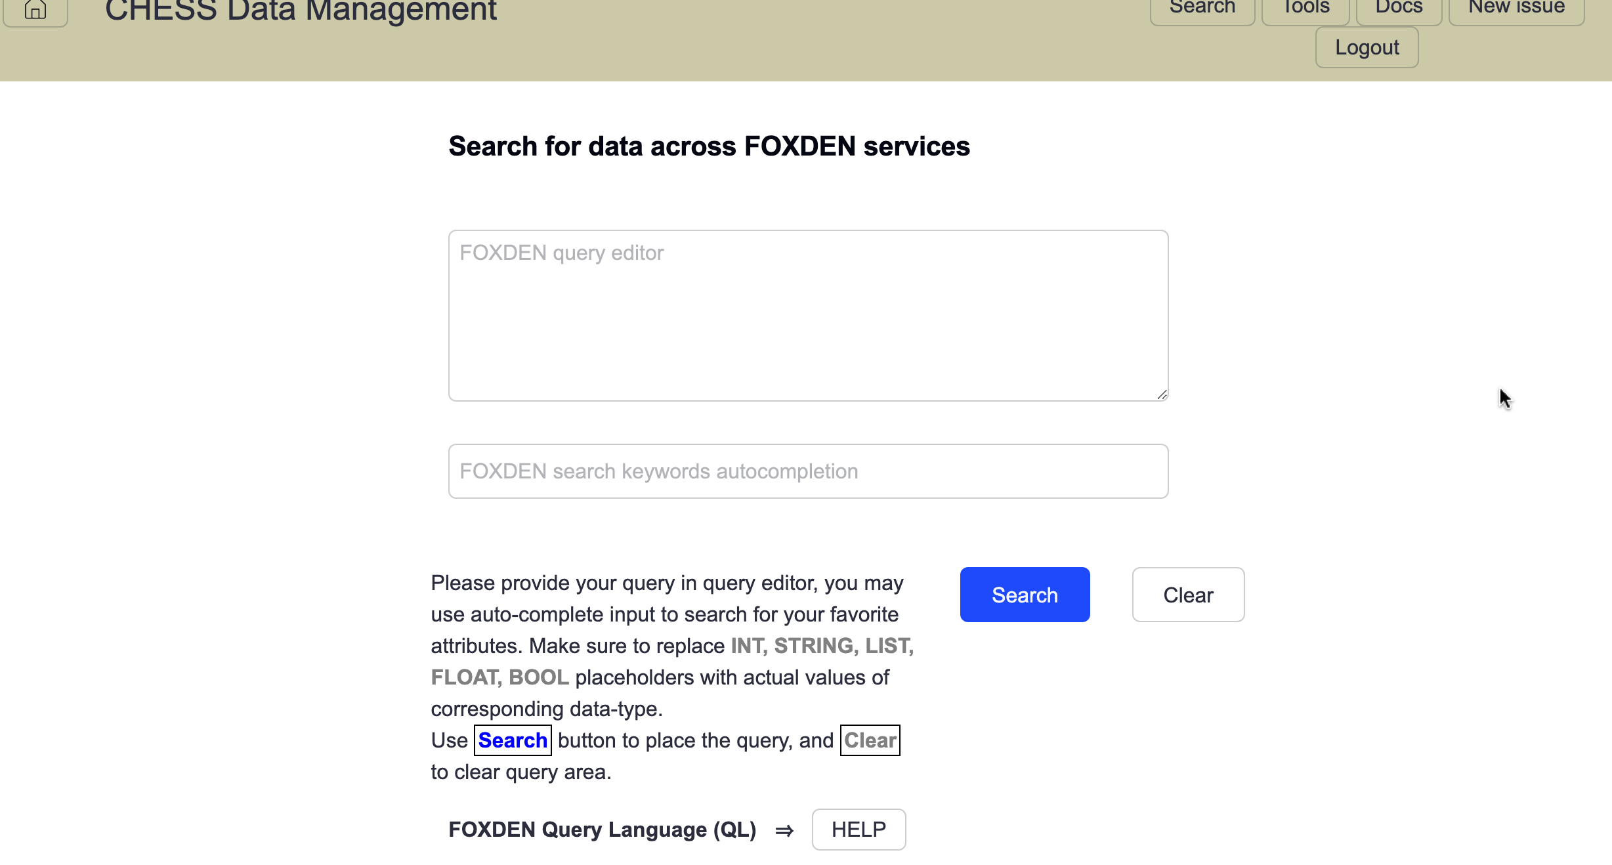The image size is (1612, 865).
Task: Select the bold FLOAT, BOOL placeholder text
Action: point(500,677)
